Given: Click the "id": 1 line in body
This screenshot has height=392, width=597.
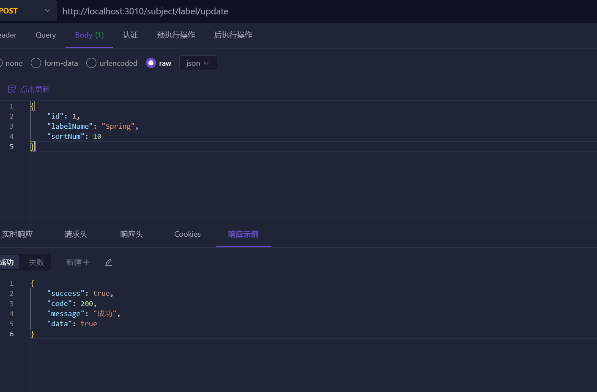Looking at the screenshot, I should pyautogui.click(x=63, y=116).
